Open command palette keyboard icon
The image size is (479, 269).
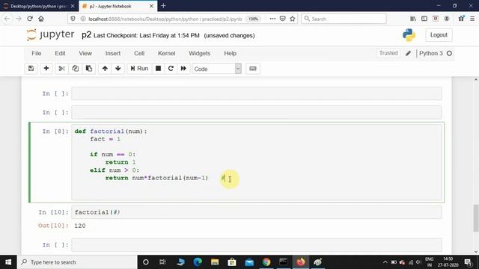(253, 69)
